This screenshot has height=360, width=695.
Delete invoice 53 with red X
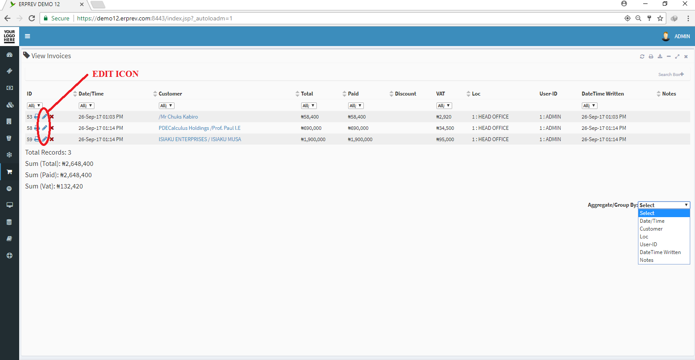pos(51,116)
